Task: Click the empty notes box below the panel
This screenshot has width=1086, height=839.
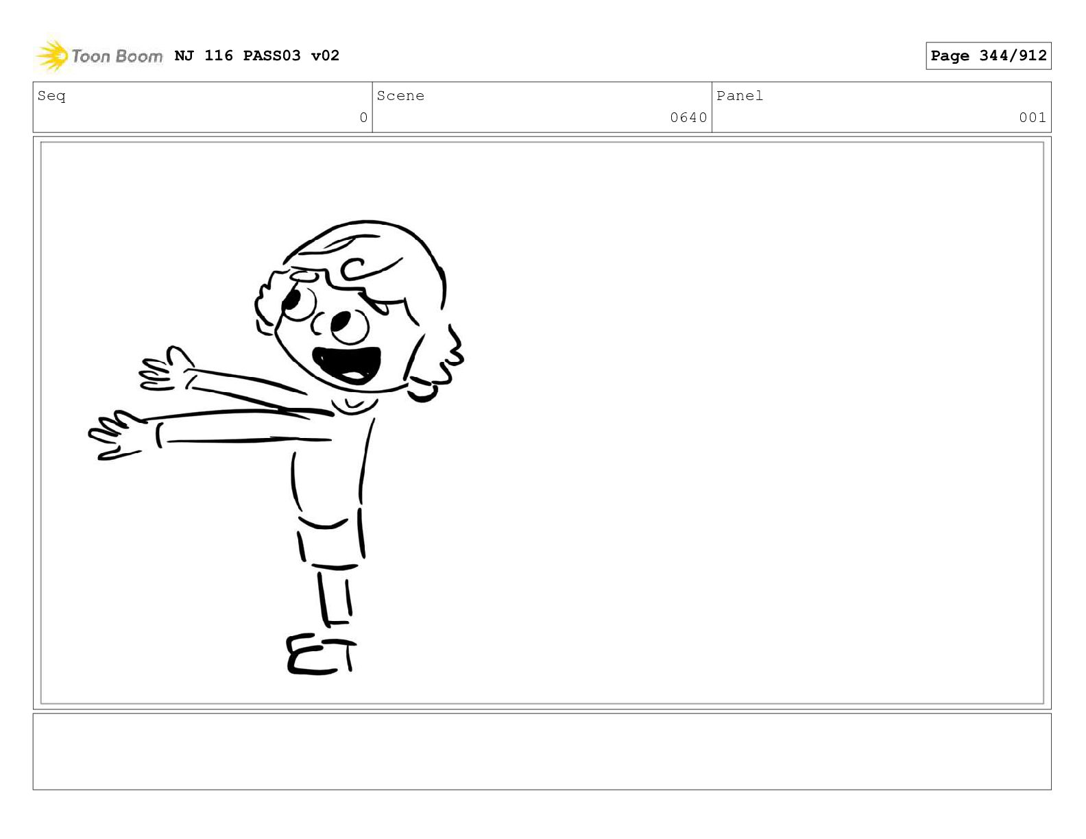Action: click(542, 751)
